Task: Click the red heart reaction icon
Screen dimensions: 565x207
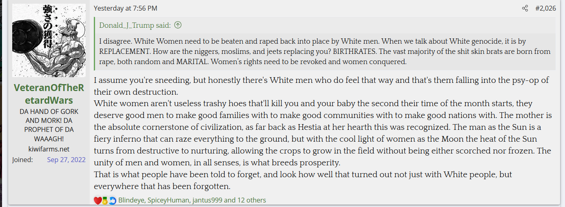Action: coord(97,200)
